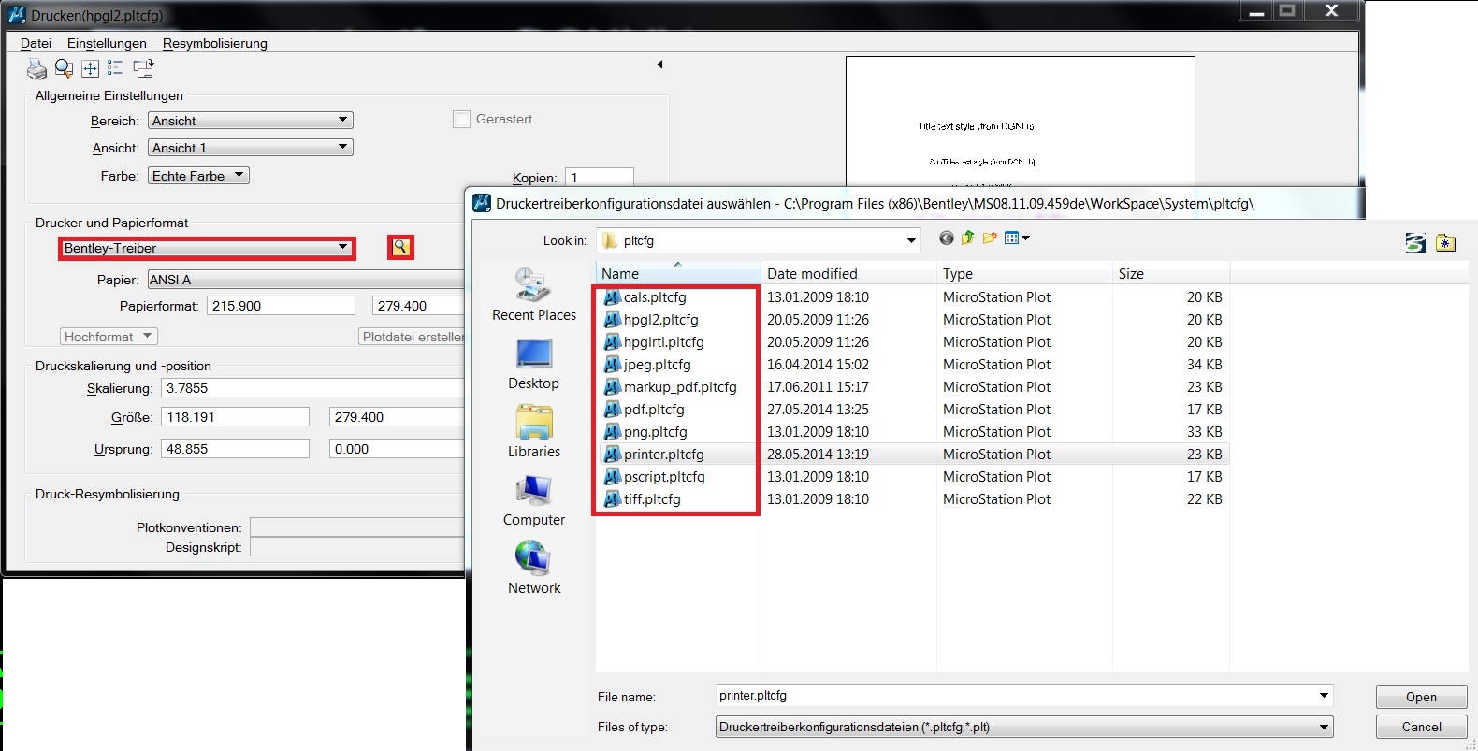Open the Look in folder dropdown
Viewport: 1478px width, 751px height.
[x=759, y=240]
